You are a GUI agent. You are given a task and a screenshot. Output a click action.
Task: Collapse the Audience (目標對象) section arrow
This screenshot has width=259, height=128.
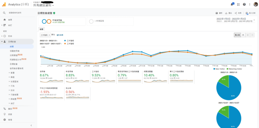coord(2,42)
